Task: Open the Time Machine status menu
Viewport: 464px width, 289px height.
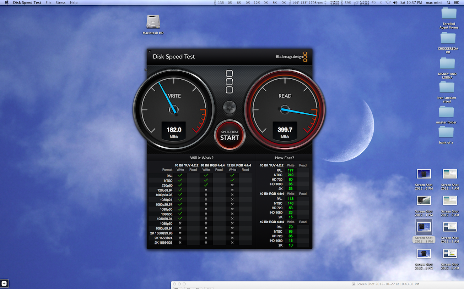Action: [373, 2]
